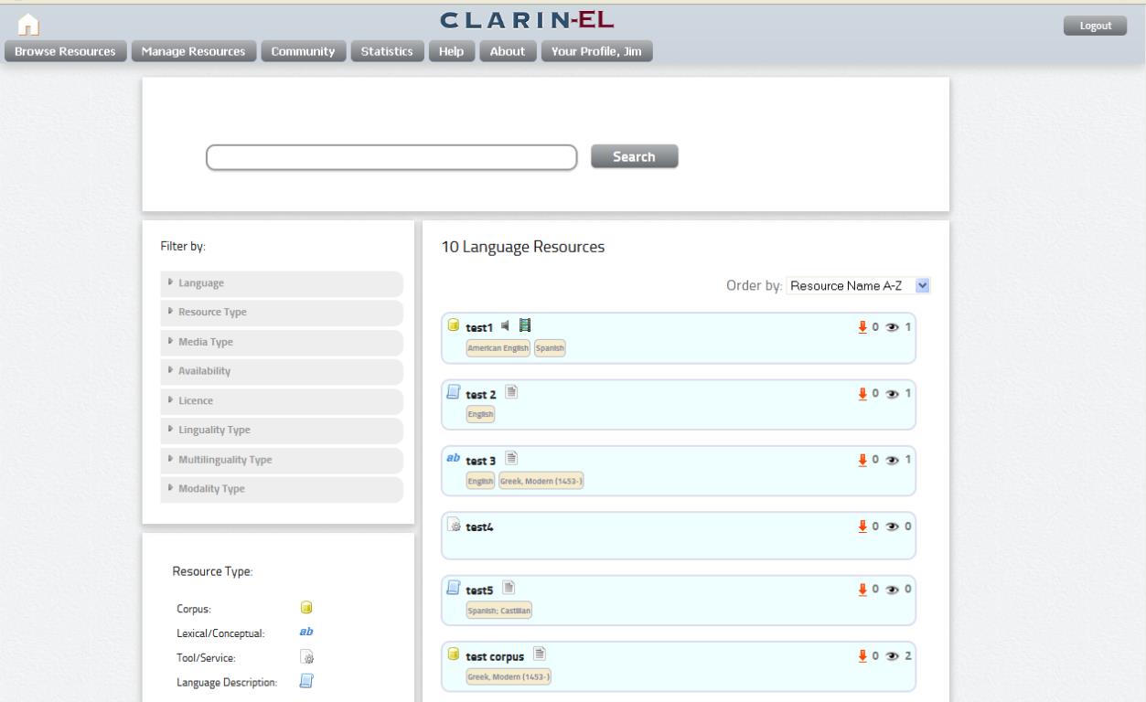Click the Greek, Modern tag on test corpus

coord(509,677)
